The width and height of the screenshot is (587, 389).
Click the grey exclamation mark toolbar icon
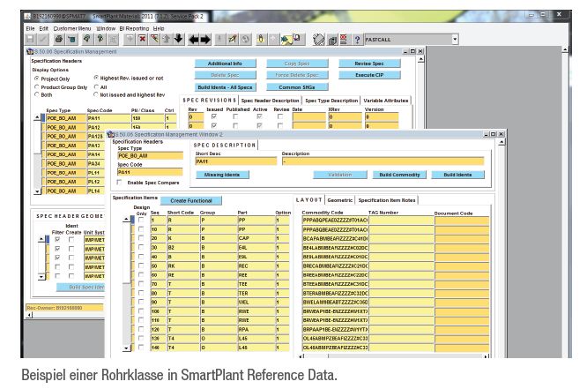(x=219, y=39)
